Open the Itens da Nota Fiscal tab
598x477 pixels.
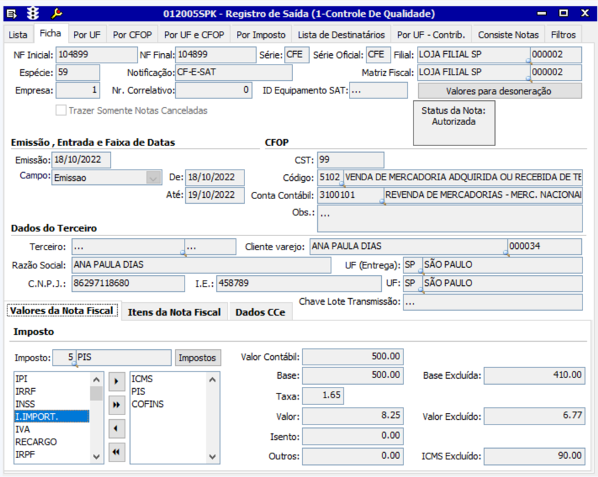tap(174, 312)
